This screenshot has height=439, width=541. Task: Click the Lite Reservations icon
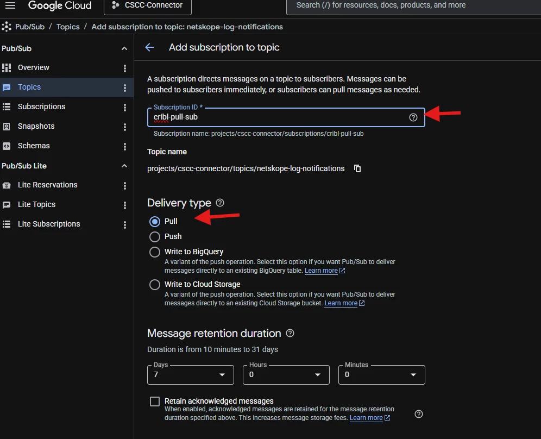pos(7,185)
